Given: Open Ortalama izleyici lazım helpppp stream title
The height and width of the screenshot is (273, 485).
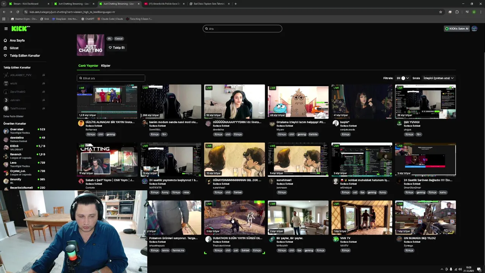Looking at the screenshot, I should pyautogui.click(x=301, y=122).
